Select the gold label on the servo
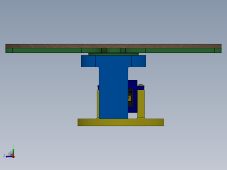The image size is (227, 170). (x=130, y=99)
